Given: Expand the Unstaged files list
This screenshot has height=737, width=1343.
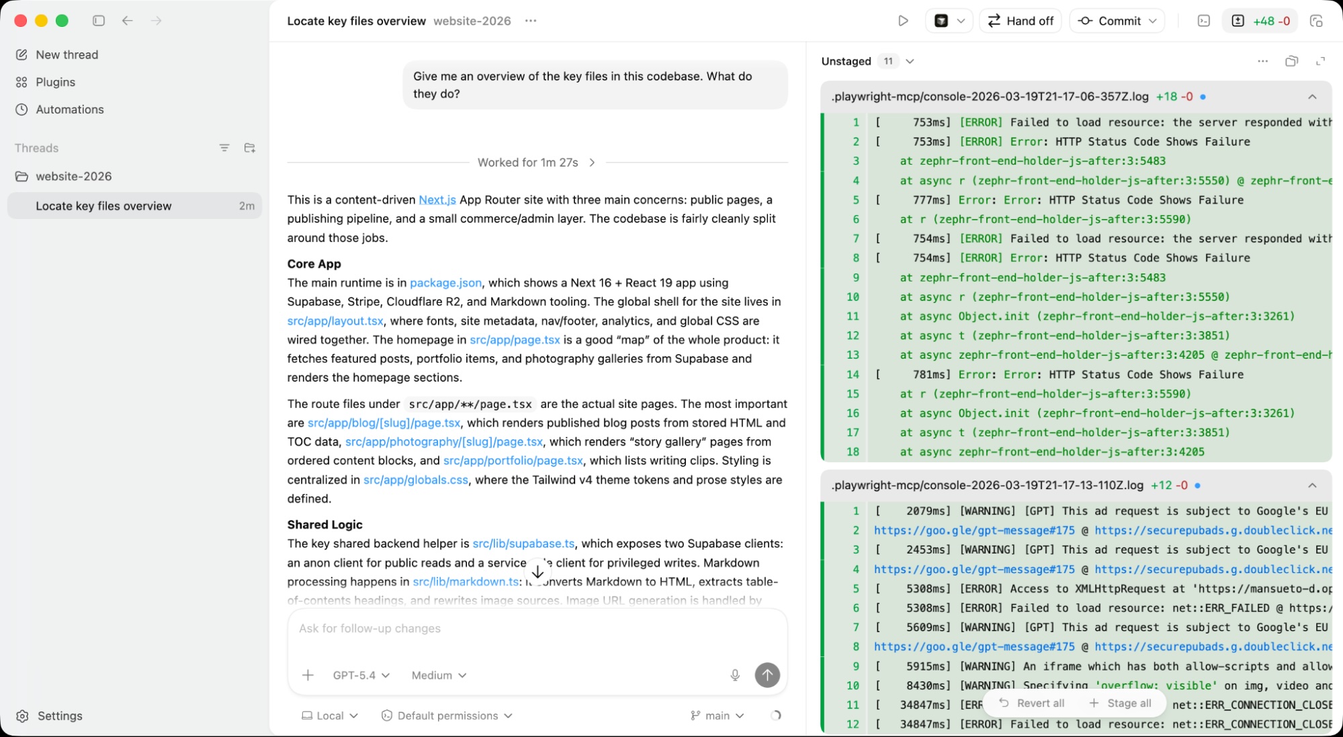Looking at the screenshot, I should tap(910, 61).
